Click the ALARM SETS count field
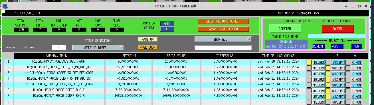The image size is (374, 105). 117,30
